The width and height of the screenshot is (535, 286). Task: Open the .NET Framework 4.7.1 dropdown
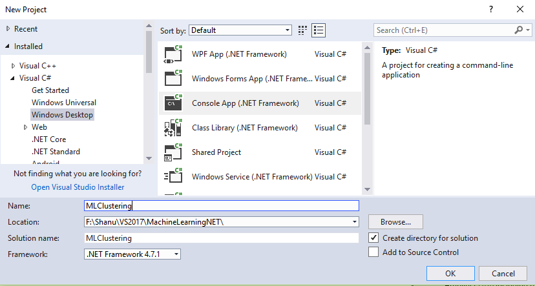click(x=132, y=254)
